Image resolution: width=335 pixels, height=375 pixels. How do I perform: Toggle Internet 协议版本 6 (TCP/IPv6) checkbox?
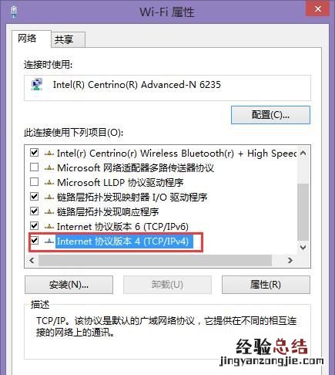point(34,226)
